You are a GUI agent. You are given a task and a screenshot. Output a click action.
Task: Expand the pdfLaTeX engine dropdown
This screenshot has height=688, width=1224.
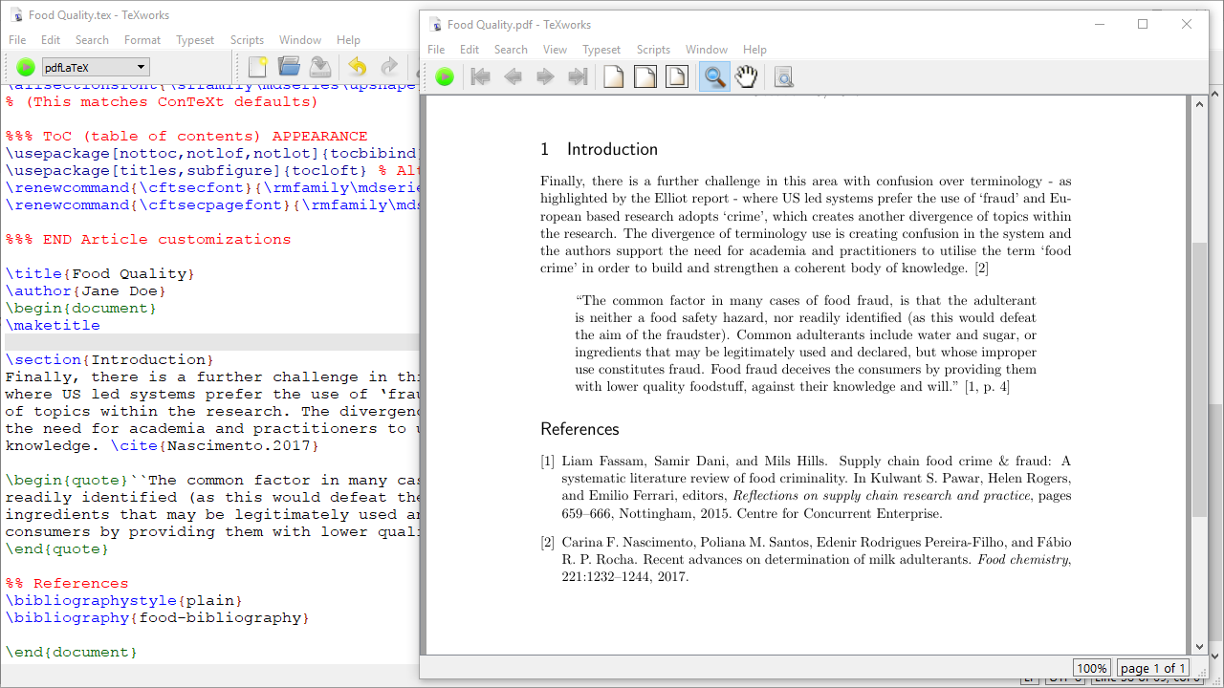(x=142, y=67)
